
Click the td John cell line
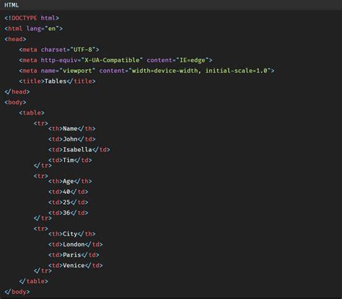72,139
